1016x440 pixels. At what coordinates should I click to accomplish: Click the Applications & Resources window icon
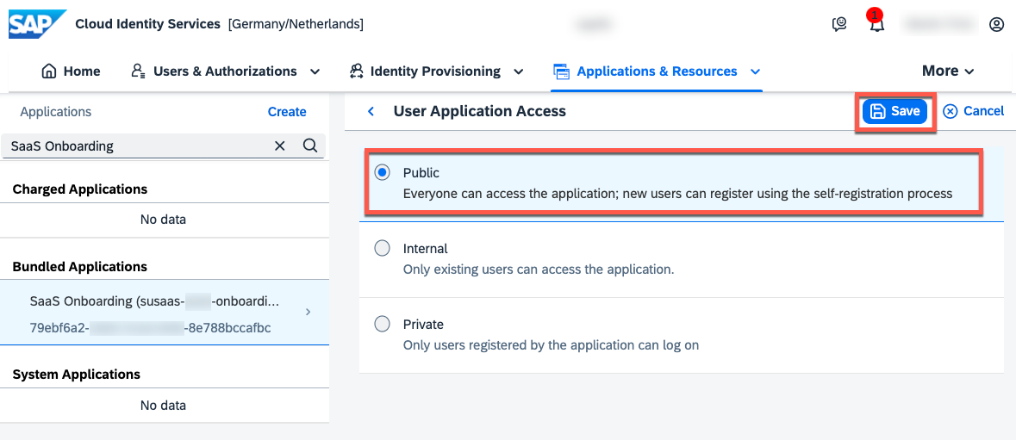560,71
